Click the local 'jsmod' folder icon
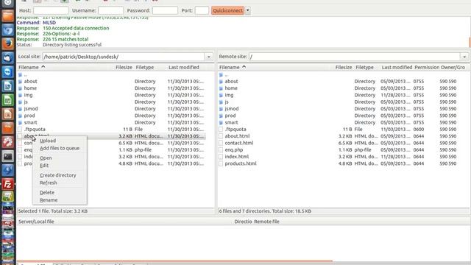Screen dimensions: 471x265 tap(20, 109)
